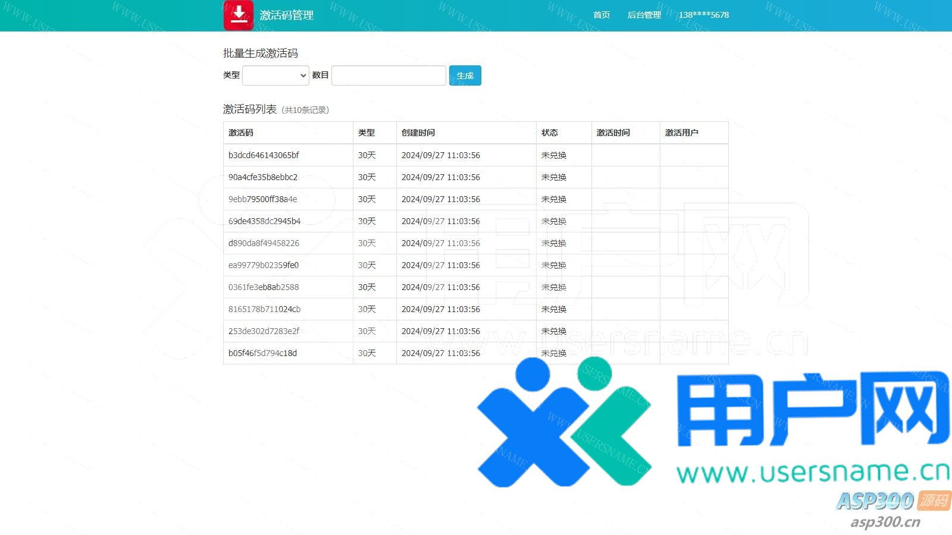Go to 首页 in the navigation
The image size is (952, 535).
pos(602,15)
